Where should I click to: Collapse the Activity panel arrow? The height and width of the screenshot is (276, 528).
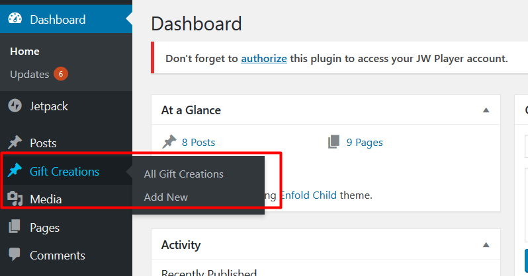[486, 245]
